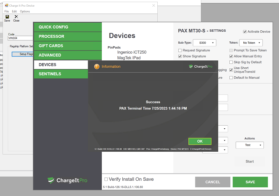Click the PAX Terminal Time message text
The image size is (279, 196).
[153, 108]
